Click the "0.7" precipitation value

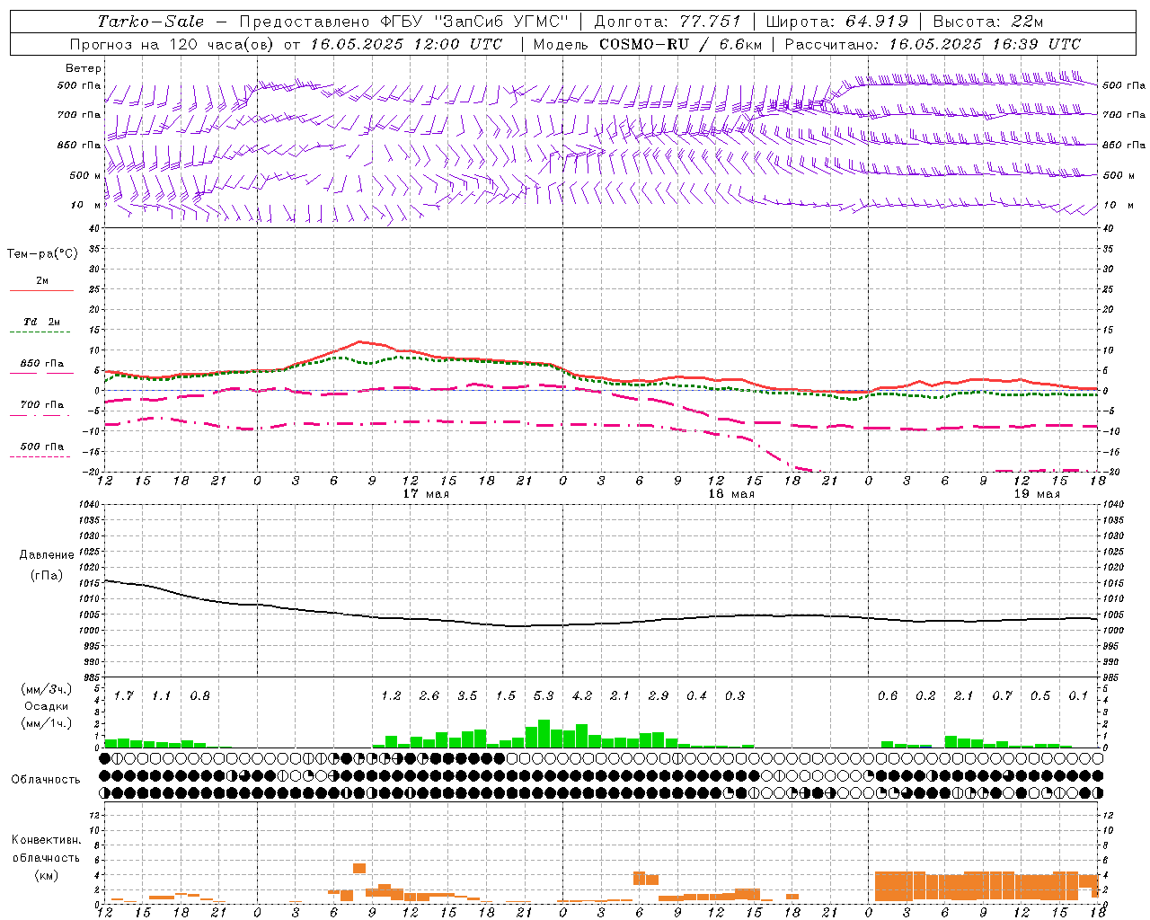click(x=1002, y=696)
